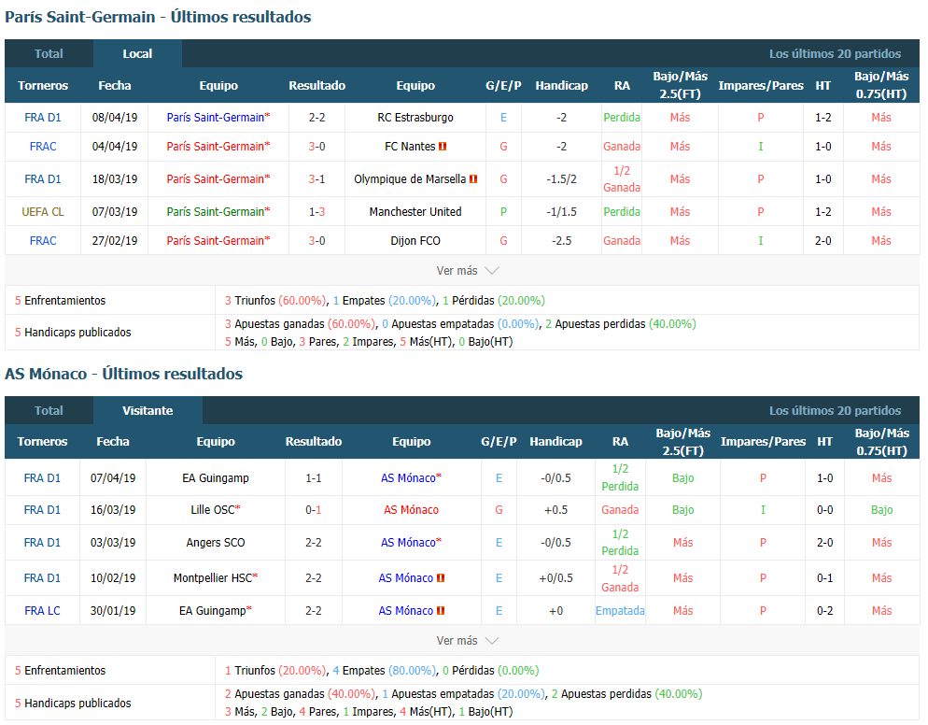Click date 07/03/19 in PSG table

click(x=115, y=211)
